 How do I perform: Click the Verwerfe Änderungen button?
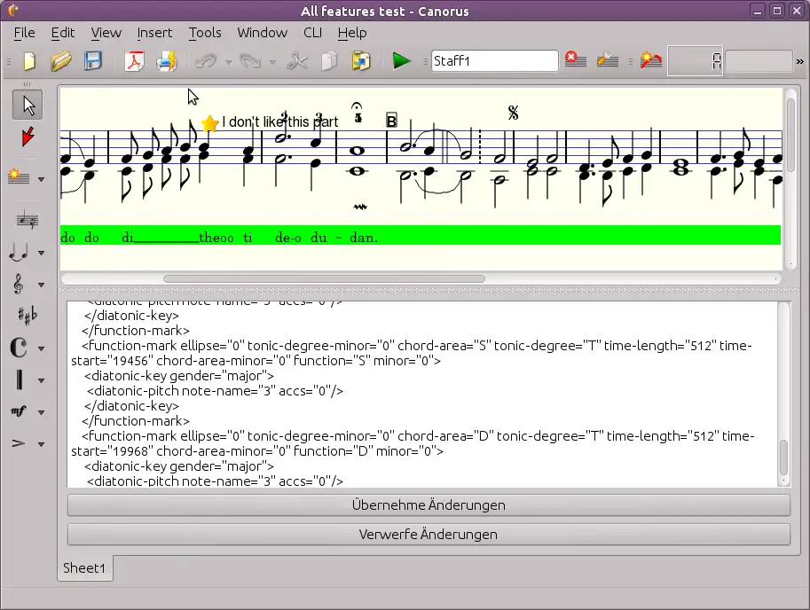(x=429, y=535)
